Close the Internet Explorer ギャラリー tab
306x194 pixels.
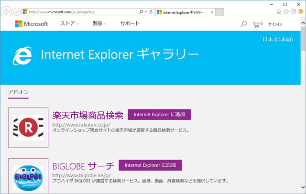(x=212, y=12)
